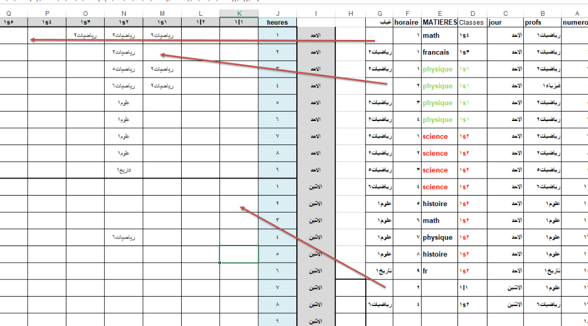Select column Q header
Screen dimensions: 588x326
[9, 14]
